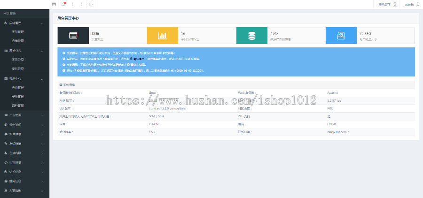The width and height of the screenshot is (423, 198).
Task: Click the user avatar icon beside admin
Action: (418, 4)
